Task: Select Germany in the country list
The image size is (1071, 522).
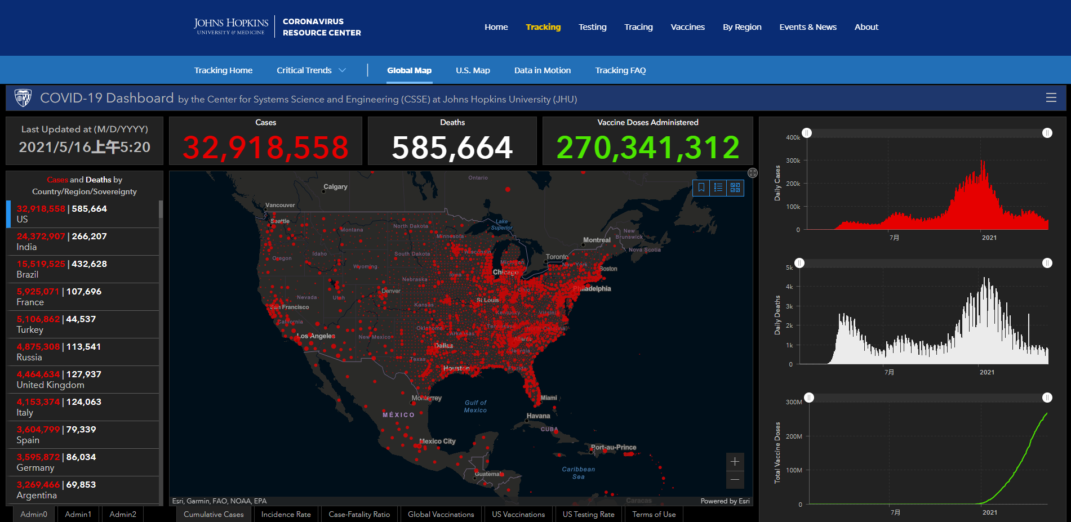Action: (83, 462)
